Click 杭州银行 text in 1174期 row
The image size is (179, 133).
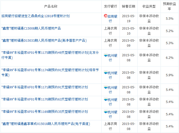(x=112, y=75)
